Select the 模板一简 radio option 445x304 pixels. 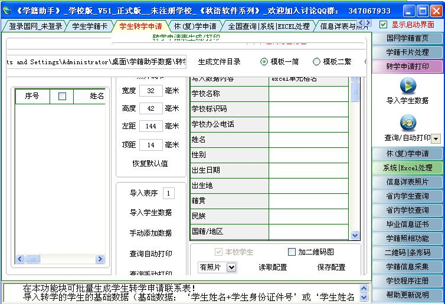[264, 62]
